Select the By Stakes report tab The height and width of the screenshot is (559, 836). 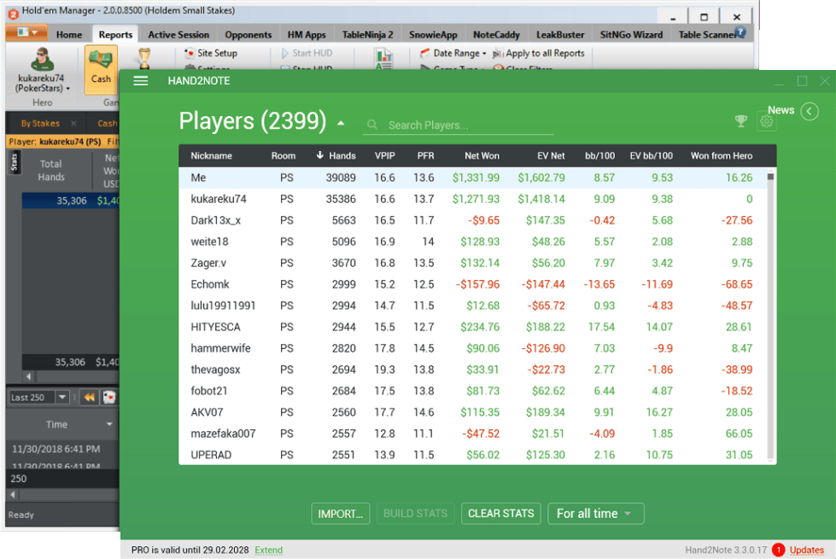[40, 124]
